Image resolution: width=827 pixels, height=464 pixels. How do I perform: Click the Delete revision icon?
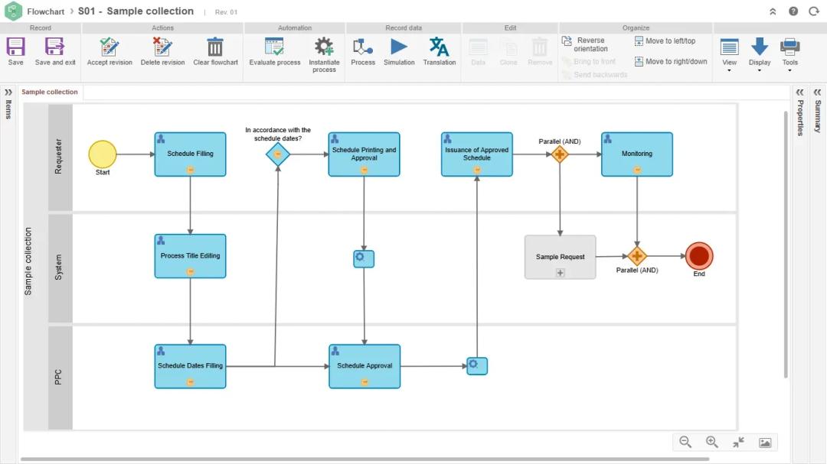tap(162, 47)
